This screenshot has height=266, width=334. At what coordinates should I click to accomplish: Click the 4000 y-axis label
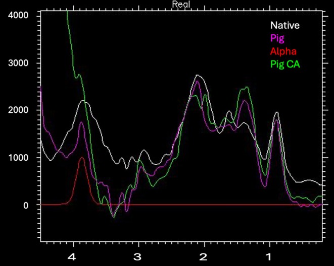click(18, 15)
